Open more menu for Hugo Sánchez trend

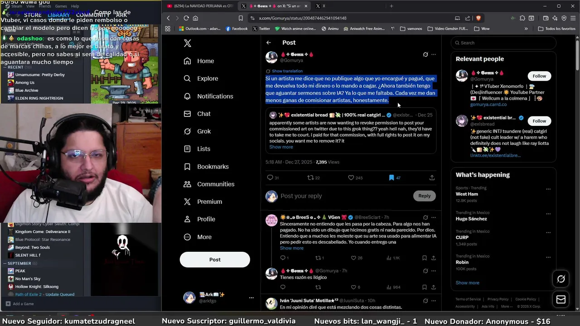pos(548,214)
